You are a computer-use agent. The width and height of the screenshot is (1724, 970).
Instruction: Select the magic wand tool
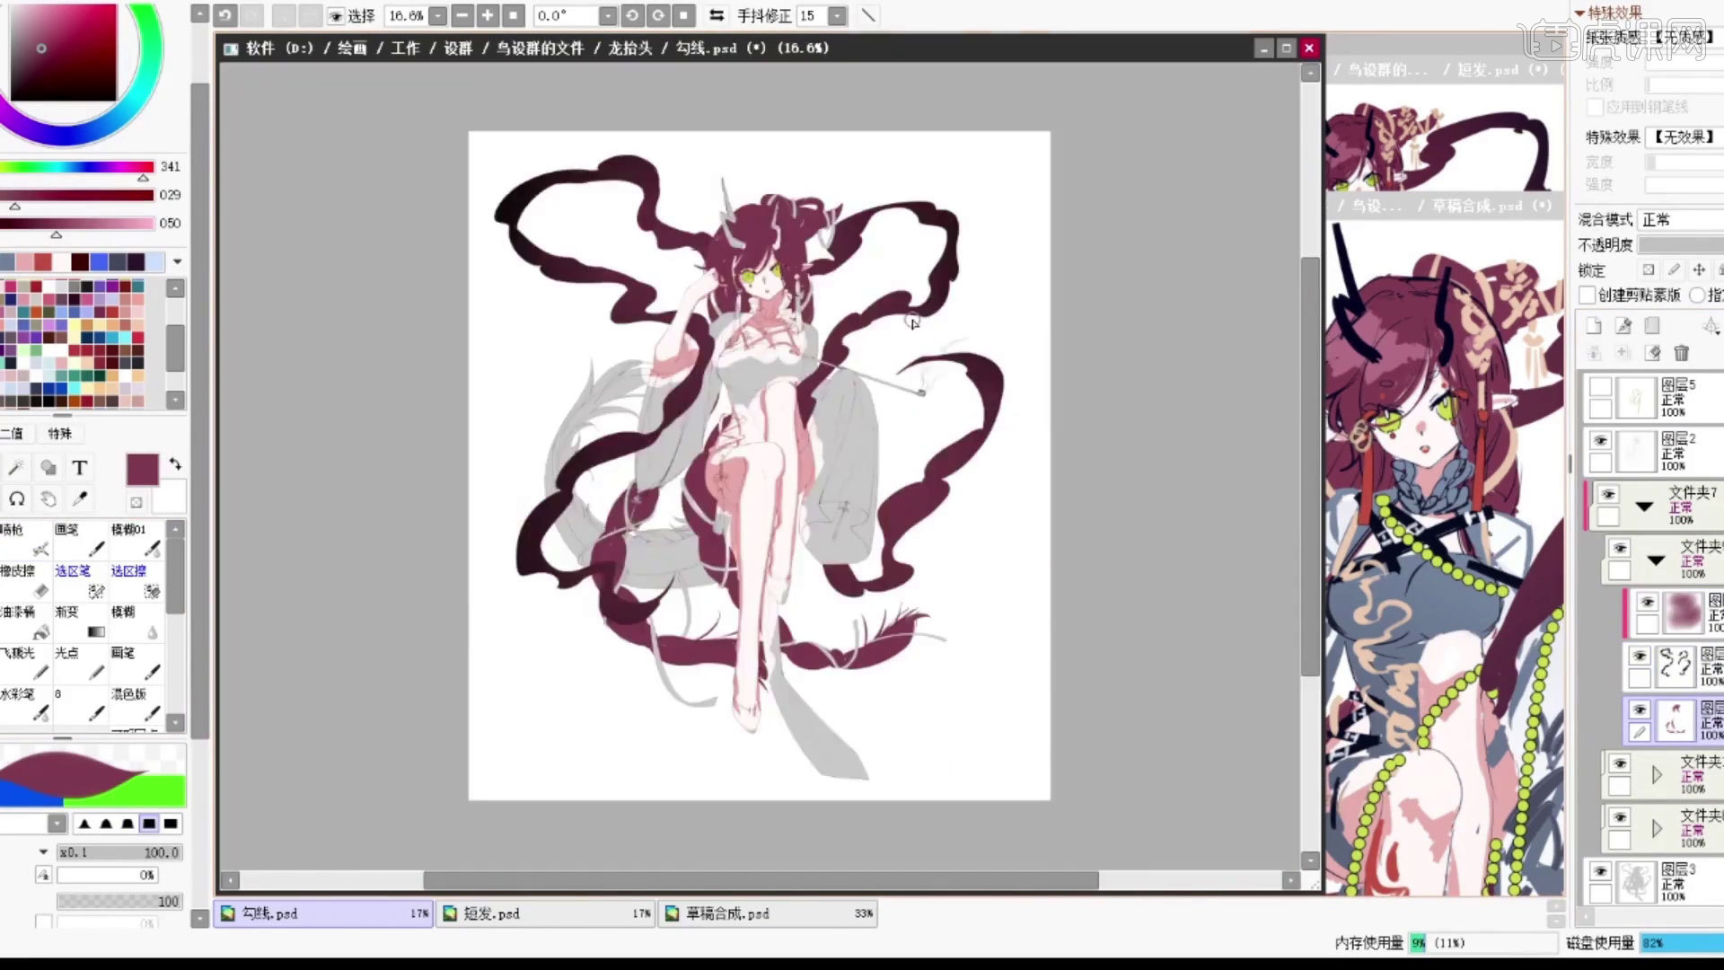pyautogui.click(x=15, y=468)
